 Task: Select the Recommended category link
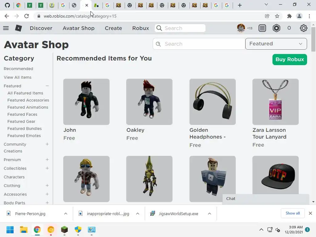tap(18, 69)
